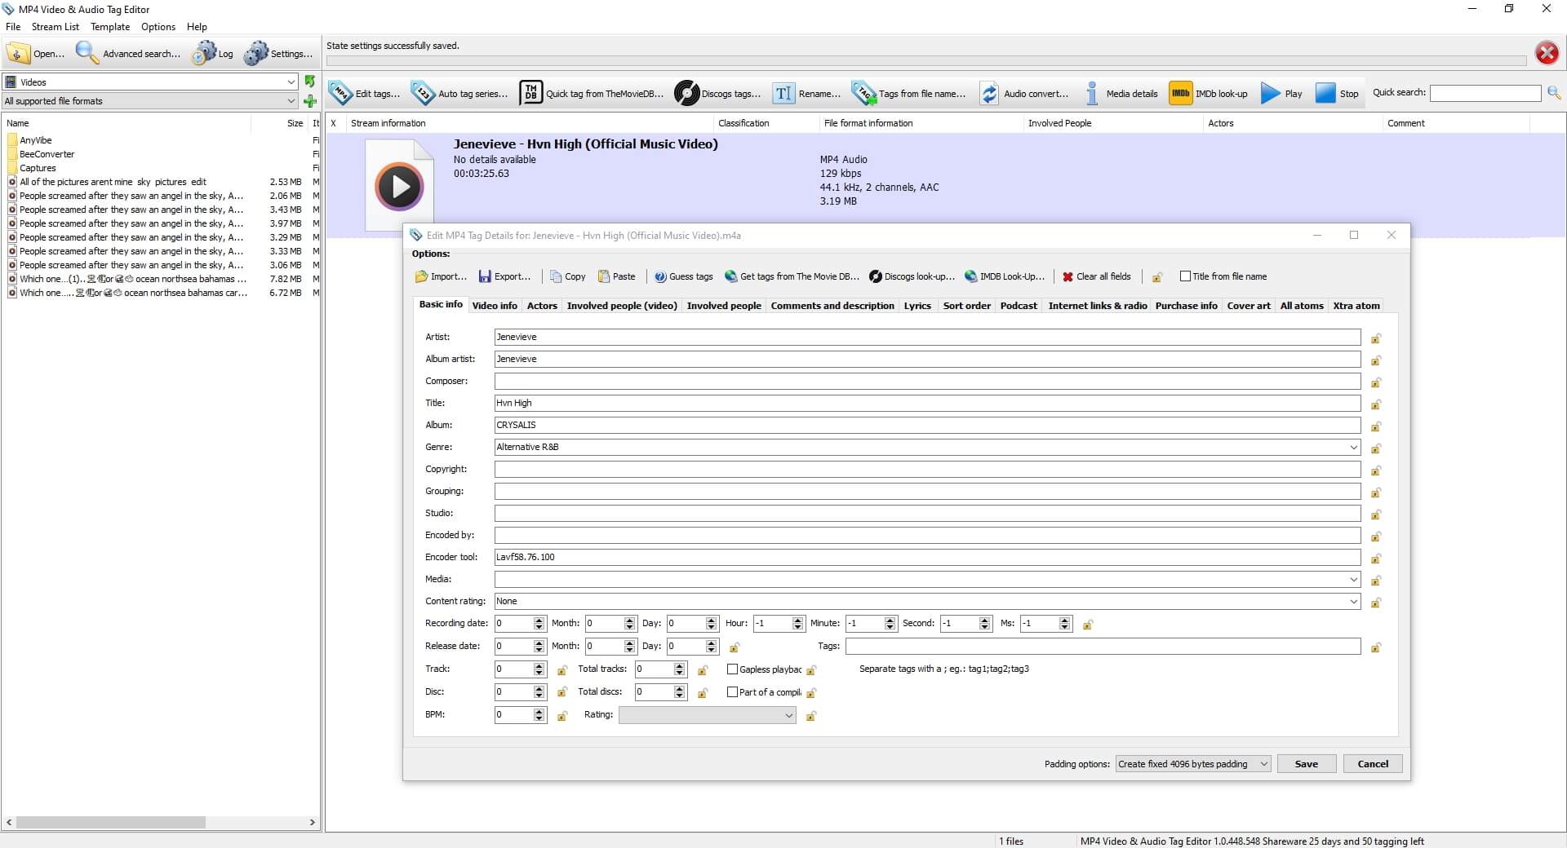Screen dimensions: 1567x848
Task: Open the Rename tool
Action: [x=806, y=94]
